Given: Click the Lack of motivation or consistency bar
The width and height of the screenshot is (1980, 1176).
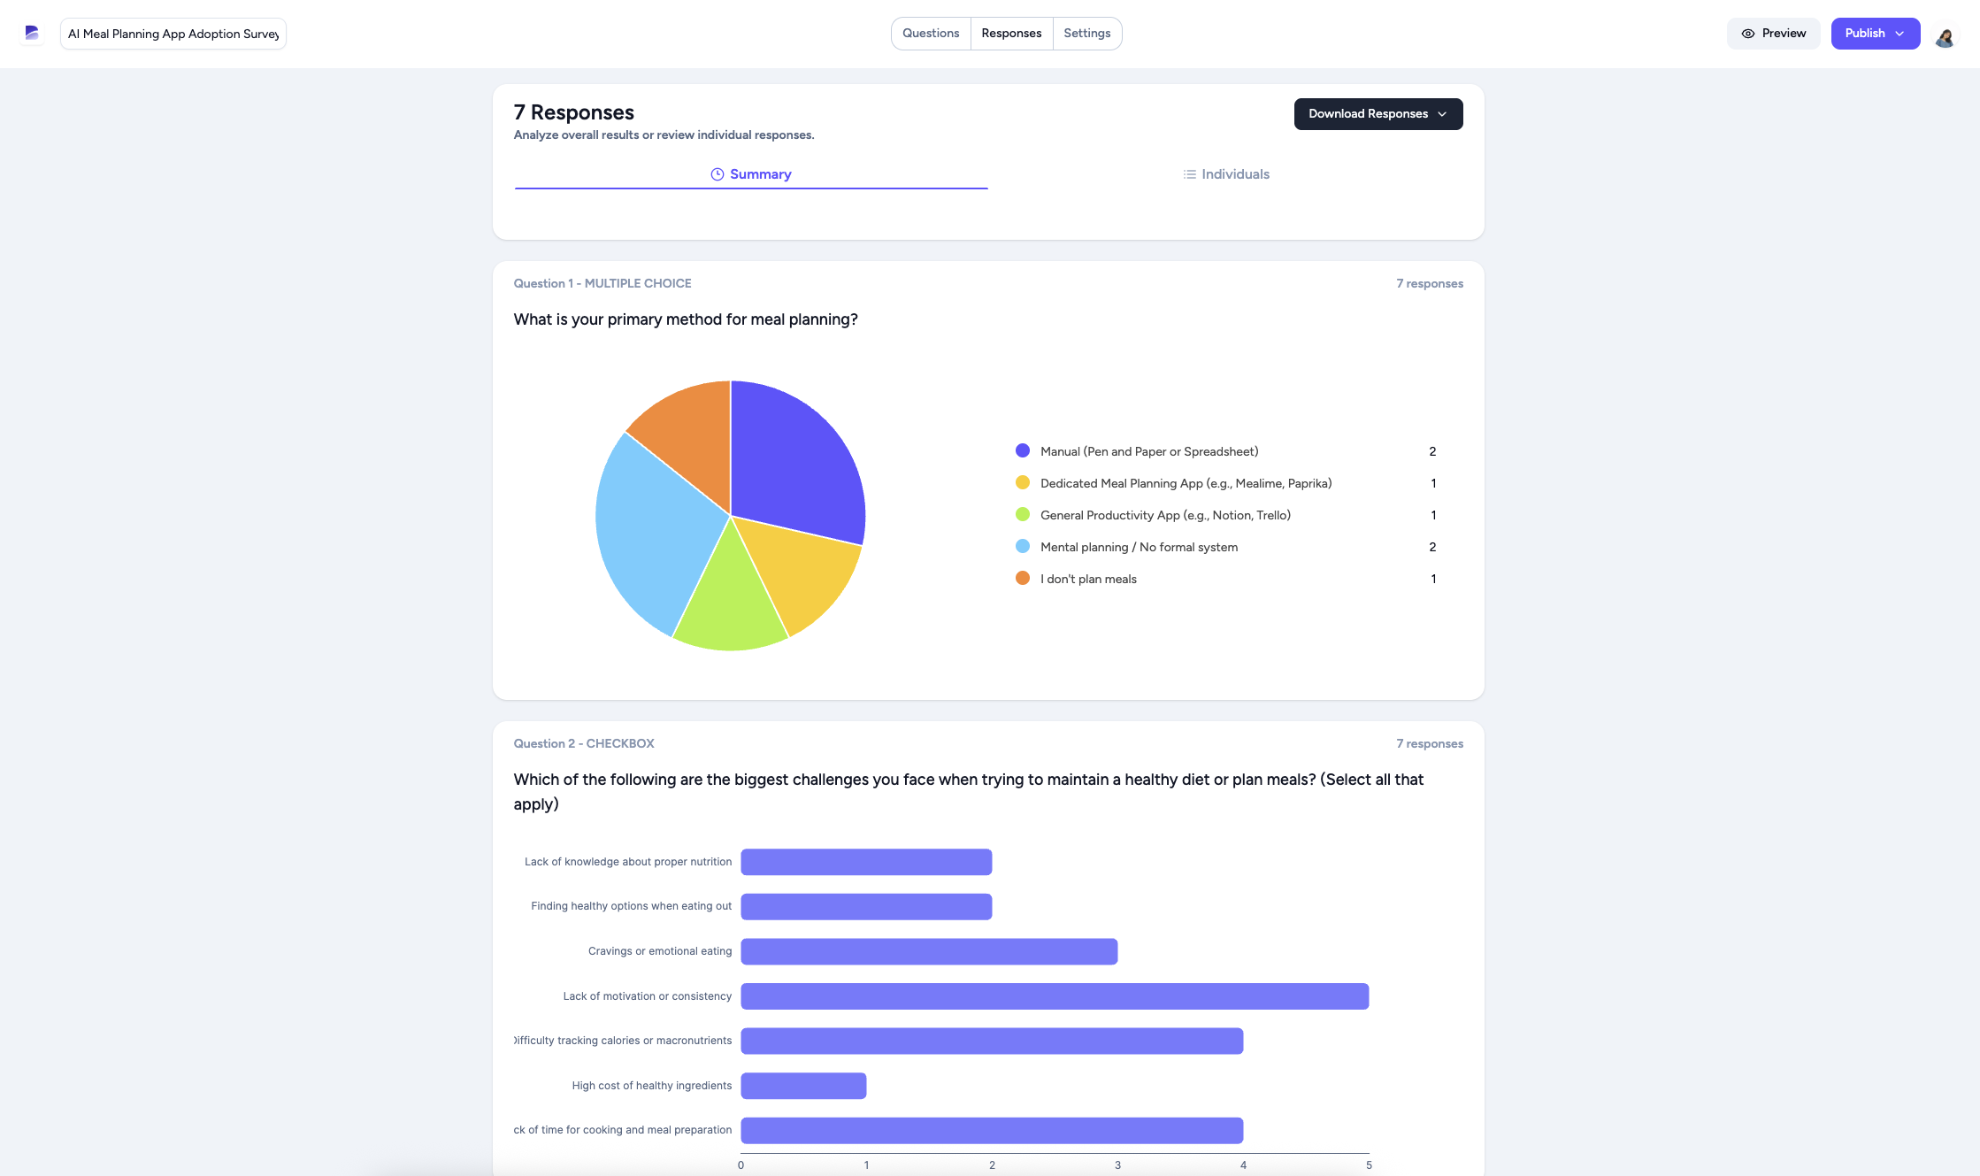Looking at the screenshot, I should coord(1055,996).
